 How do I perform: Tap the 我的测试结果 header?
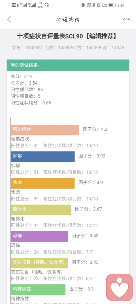(x=68, y=65)
